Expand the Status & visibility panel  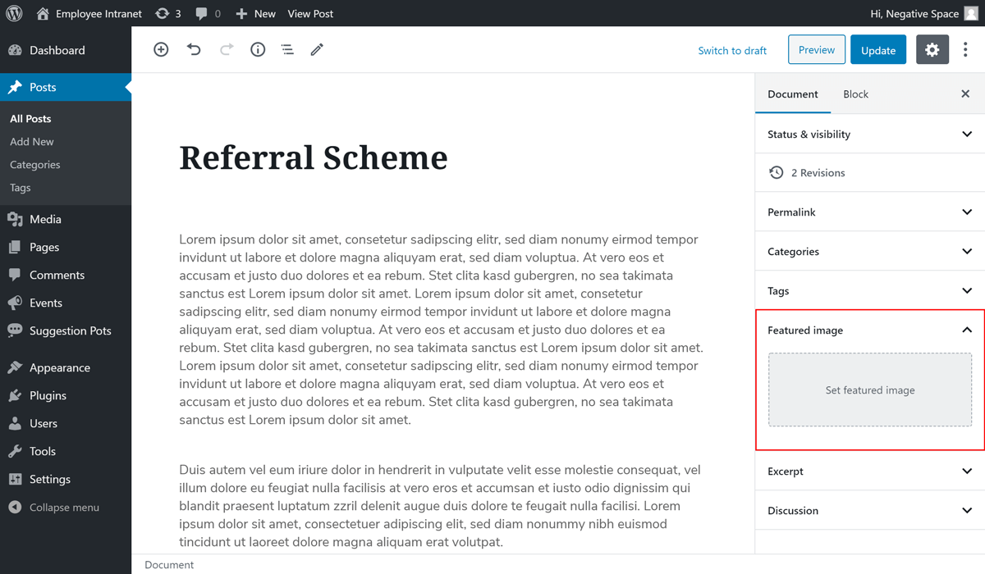click(x=869, y=134)
